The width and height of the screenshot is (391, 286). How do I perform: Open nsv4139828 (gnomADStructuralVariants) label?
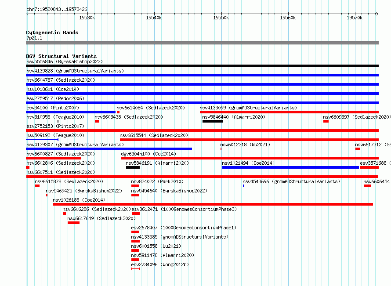pyautogui.click(x=75, y=71)
